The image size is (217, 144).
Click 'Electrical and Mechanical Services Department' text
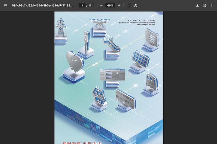pos(137,23)
